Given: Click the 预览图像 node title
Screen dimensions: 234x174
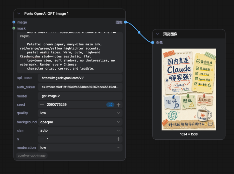Looking at the screenshot, I should tap(170, 34).
